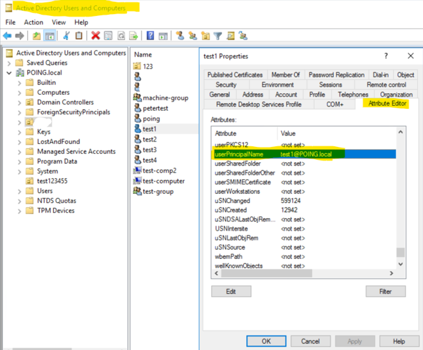The height and width of the screenshot is (350, 423).
Task: Switch to the Member Of tab
Action: (285, 75)
